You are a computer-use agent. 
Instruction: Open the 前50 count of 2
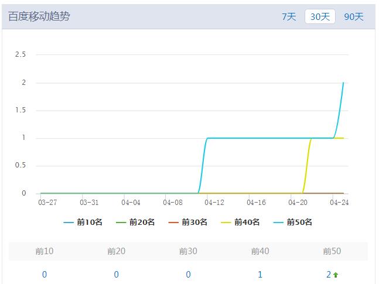tap(329, 274)
